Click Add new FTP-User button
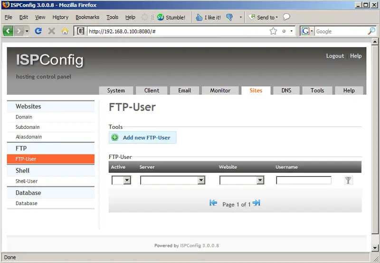This screenshot has width=380, height=263. click(x=142, y=137)
